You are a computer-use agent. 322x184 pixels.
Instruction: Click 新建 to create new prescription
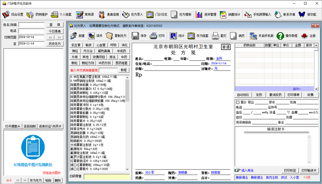(74, 36)
